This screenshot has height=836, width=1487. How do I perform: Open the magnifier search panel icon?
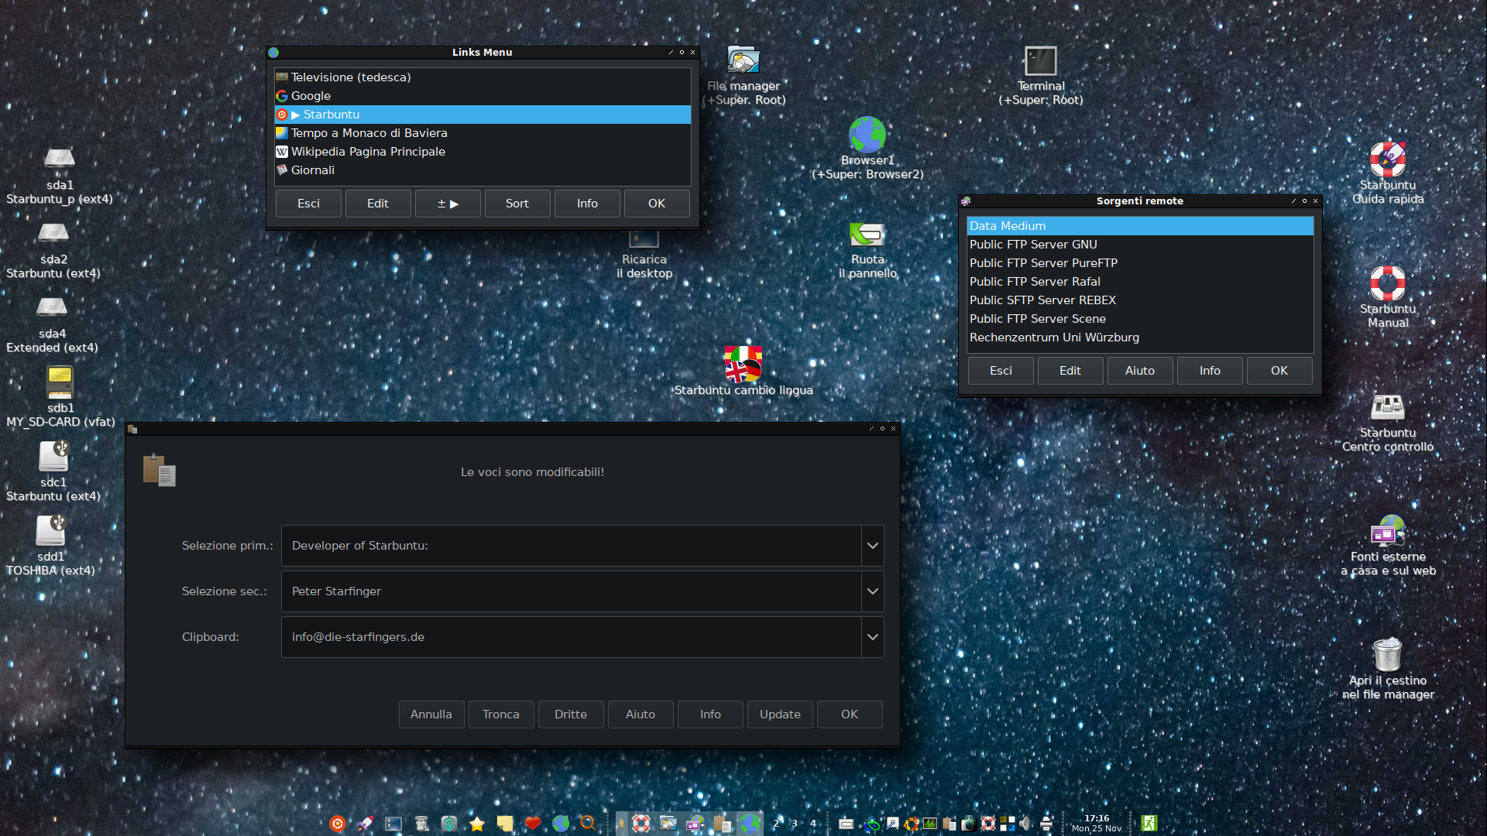pos(589,824)
